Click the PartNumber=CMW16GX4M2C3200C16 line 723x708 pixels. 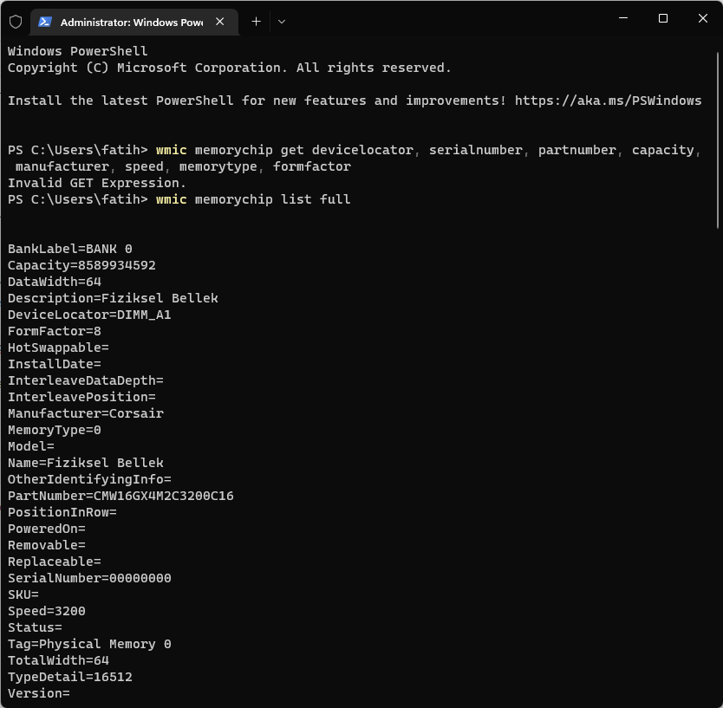pyautogui.click(x=120, y=496)
